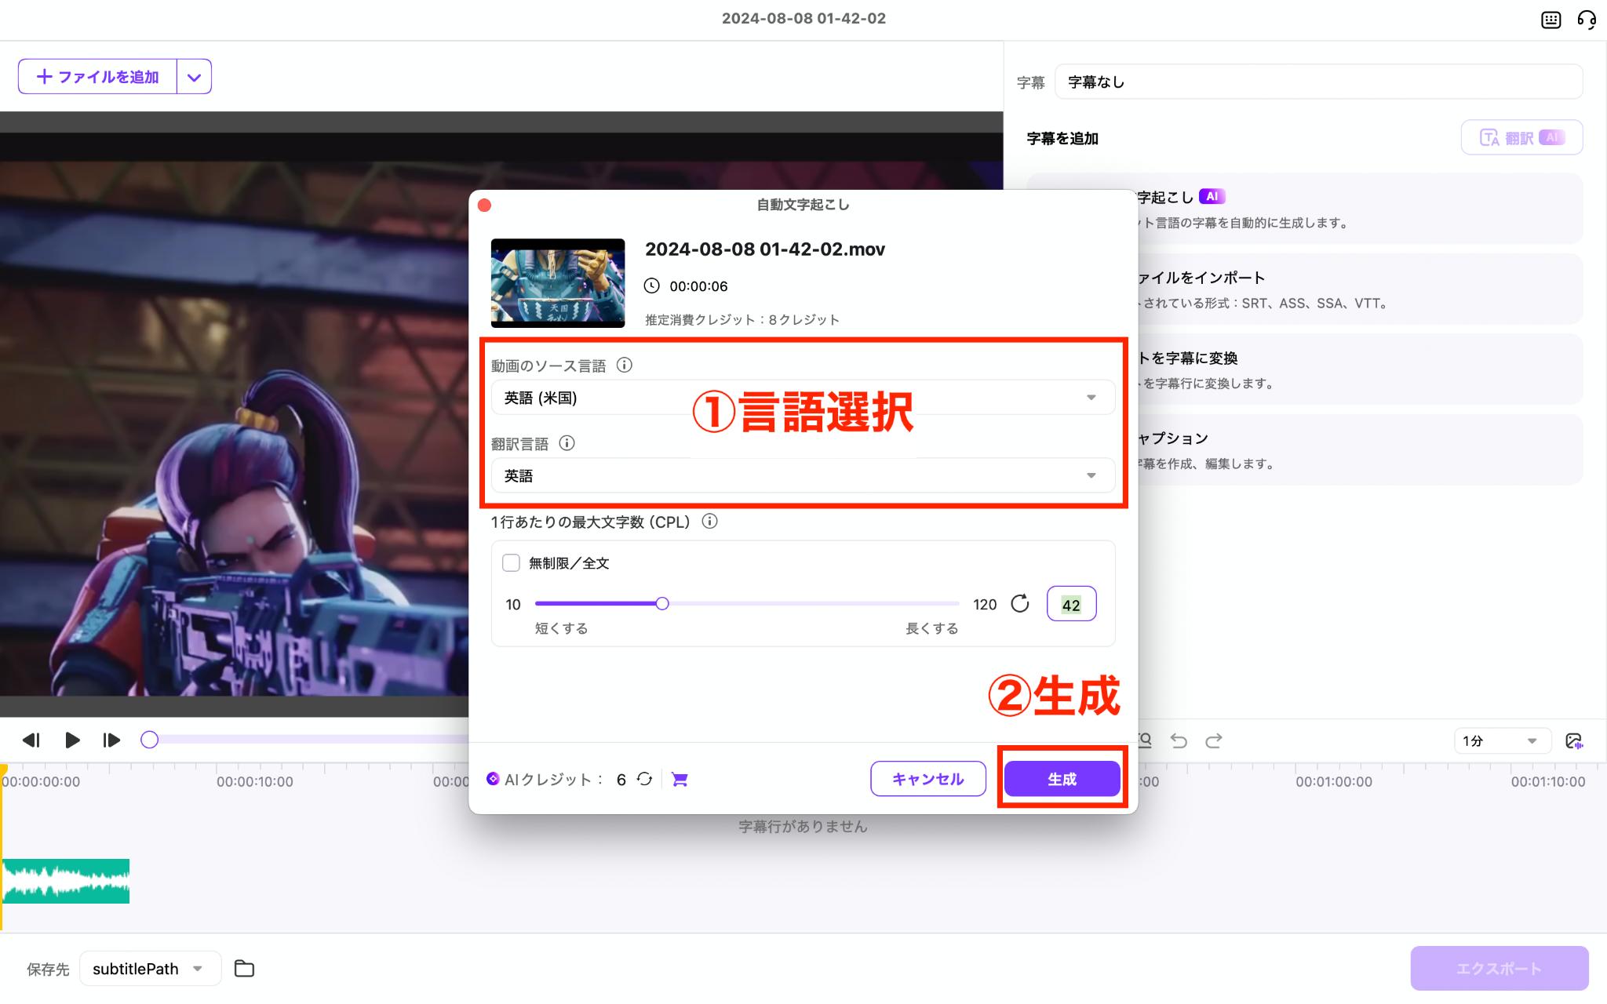1607x1004 pixels.
Task: Open the keyboard shortcuts icon
Action: click(x=1551, y=20)
